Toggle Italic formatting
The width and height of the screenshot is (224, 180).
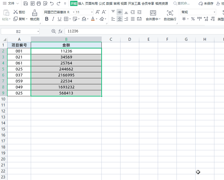pos(53,19)
